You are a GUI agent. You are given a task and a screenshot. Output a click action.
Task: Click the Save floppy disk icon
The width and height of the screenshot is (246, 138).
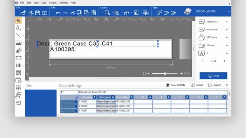[37, 13]
